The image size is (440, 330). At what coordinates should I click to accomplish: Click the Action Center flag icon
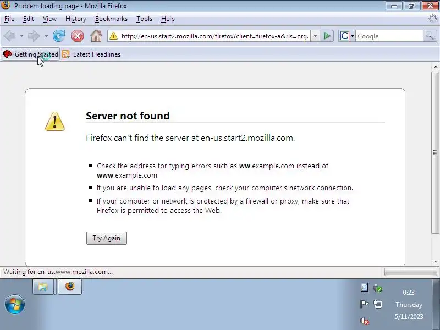(x=364, y=304)
